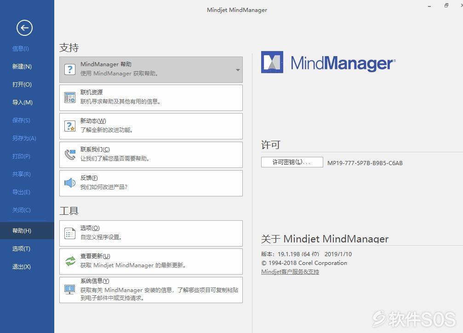Open 打印(P) in the sidebar
The width and height of the screenshot is (463, 333).
click(x=21, y=156)
